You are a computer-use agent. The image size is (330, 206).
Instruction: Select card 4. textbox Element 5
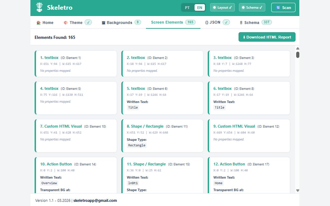(76, 98)
